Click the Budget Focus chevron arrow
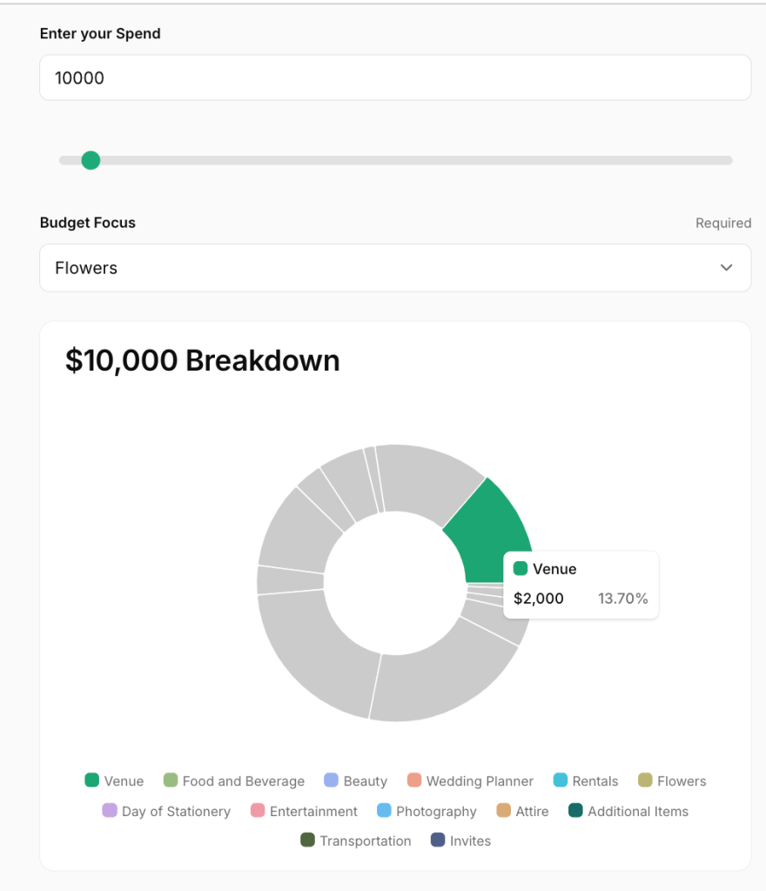This screenshot has height=891, width=766. click(x=726, y=268)
